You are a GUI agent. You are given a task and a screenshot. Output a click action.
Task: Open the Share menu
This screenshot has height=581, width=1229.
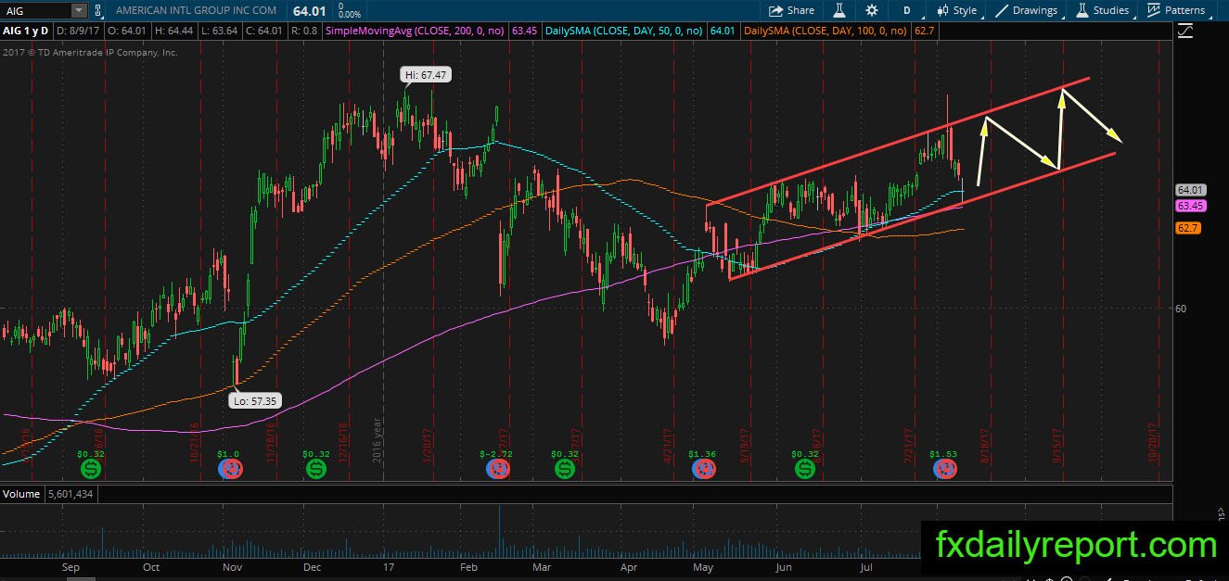pyautogui.click(x=792, y=10)
